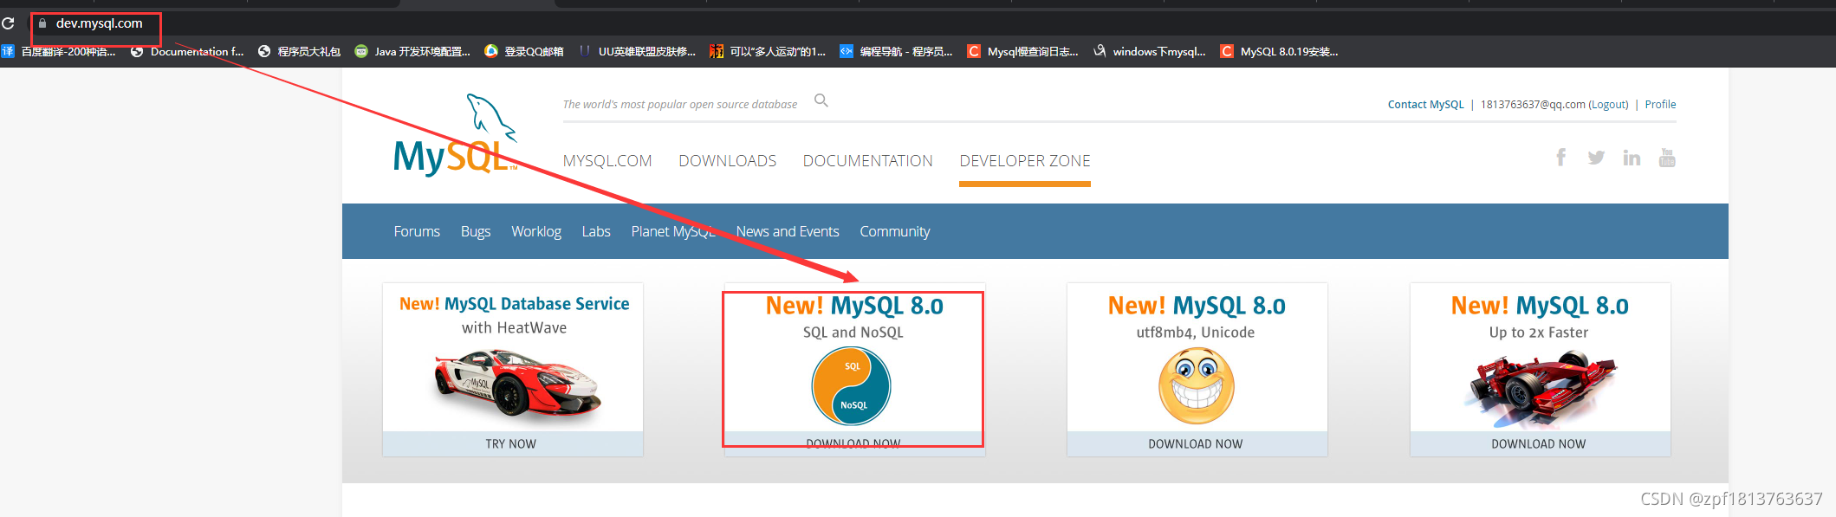Click the MySQL 8.0 SQL and NoSQL heading

tap(854, 306)
